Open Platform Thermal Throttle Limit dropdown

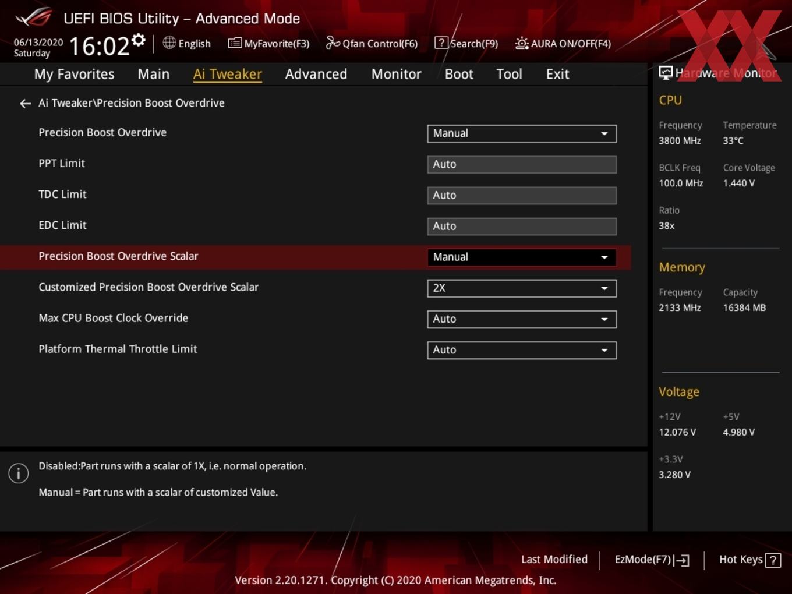pos(522,350)
